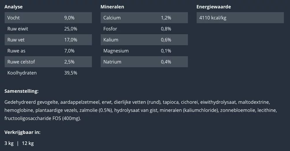
Task: Click the Fosfor 0,8% value
Action: [x=166, y=29]
